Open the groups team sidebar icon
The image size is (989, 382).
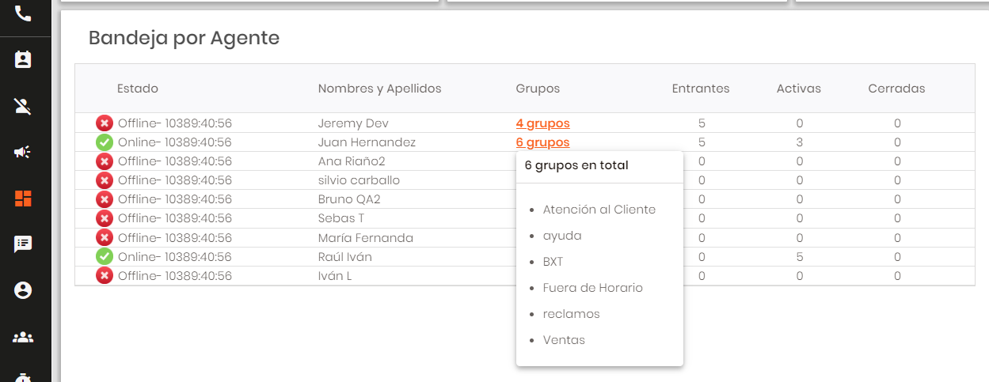[x=23, y=337]
